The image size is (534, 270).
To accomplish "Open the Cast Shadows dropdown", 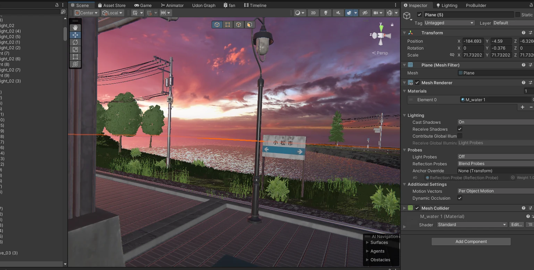I will click(x=495, y=122).
